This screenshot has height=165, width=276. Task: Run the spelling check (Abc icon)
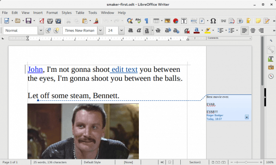[138, 21]
